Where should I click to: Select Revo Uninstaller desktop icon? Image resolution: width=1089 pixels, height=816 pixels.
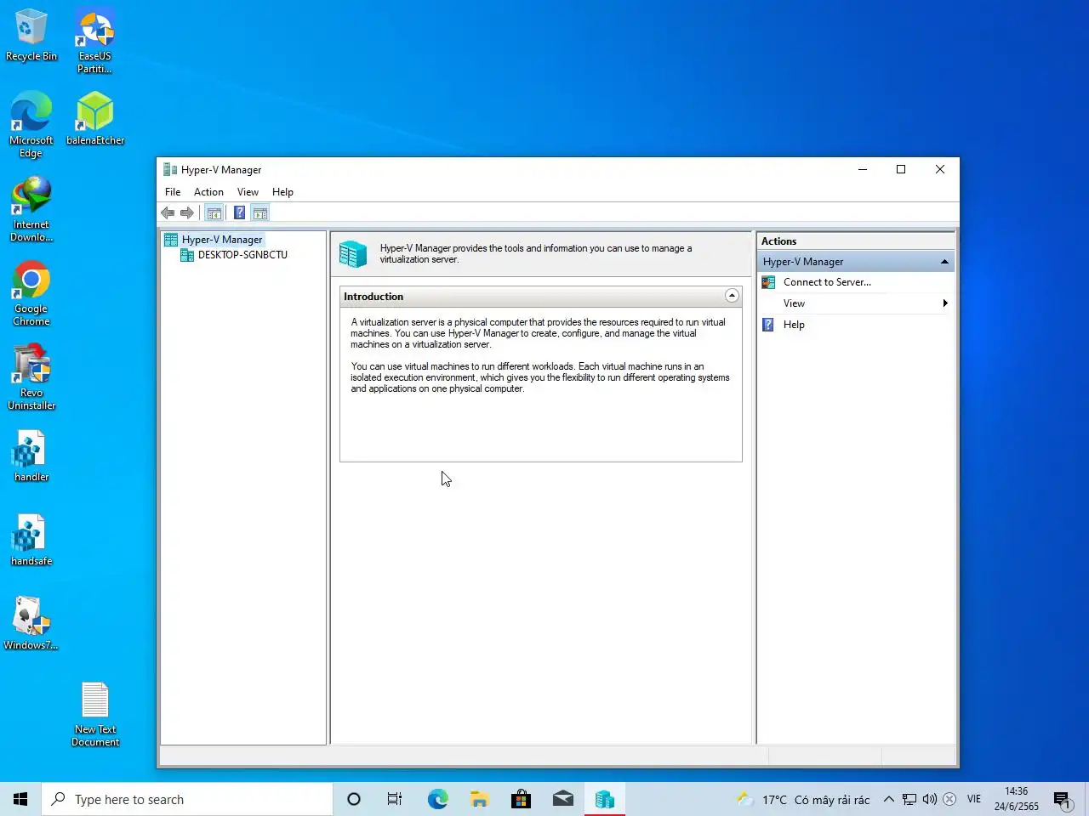(31, 377)
